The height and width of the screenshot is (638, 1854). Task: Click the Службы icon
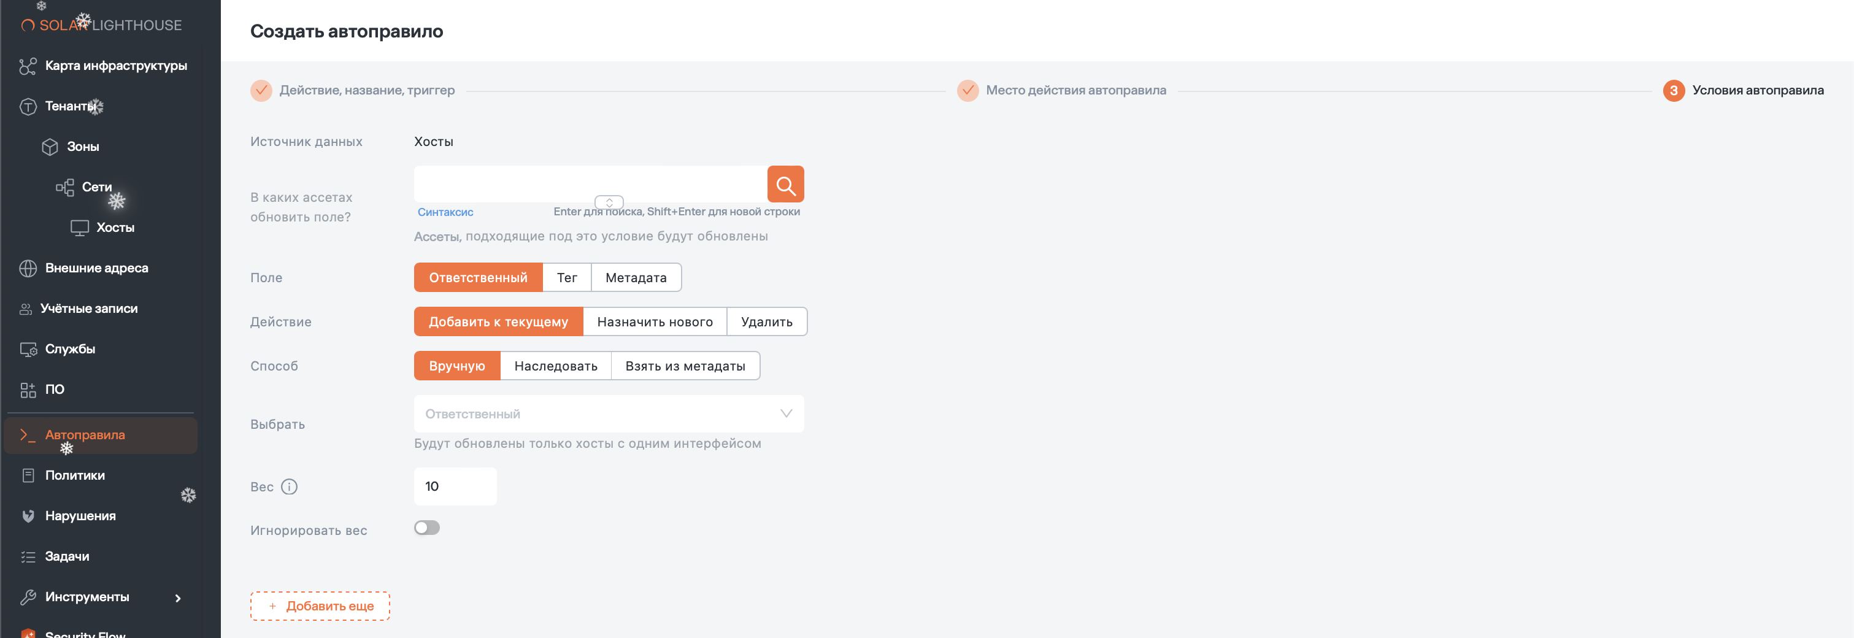click(28, 349)
